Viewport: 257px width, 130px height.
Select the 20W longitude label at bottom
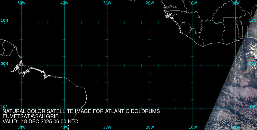pyautogui.click(x=150, y=127)
